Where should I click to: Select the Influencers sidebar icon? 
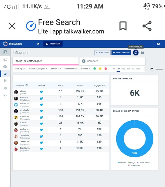(5, 74)
